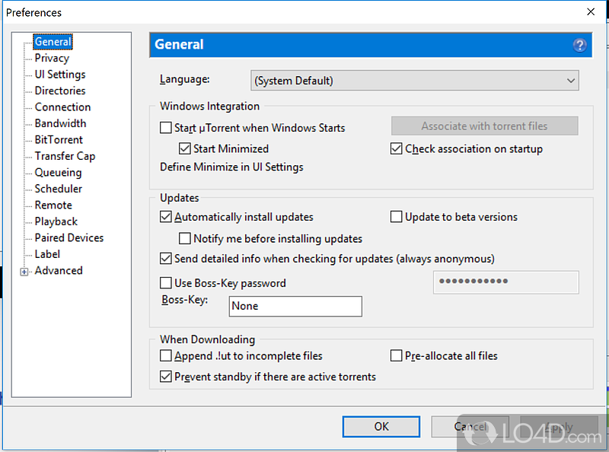609x452 pixels.
Task: Open the Language dropdown
Action: (415, 80)
